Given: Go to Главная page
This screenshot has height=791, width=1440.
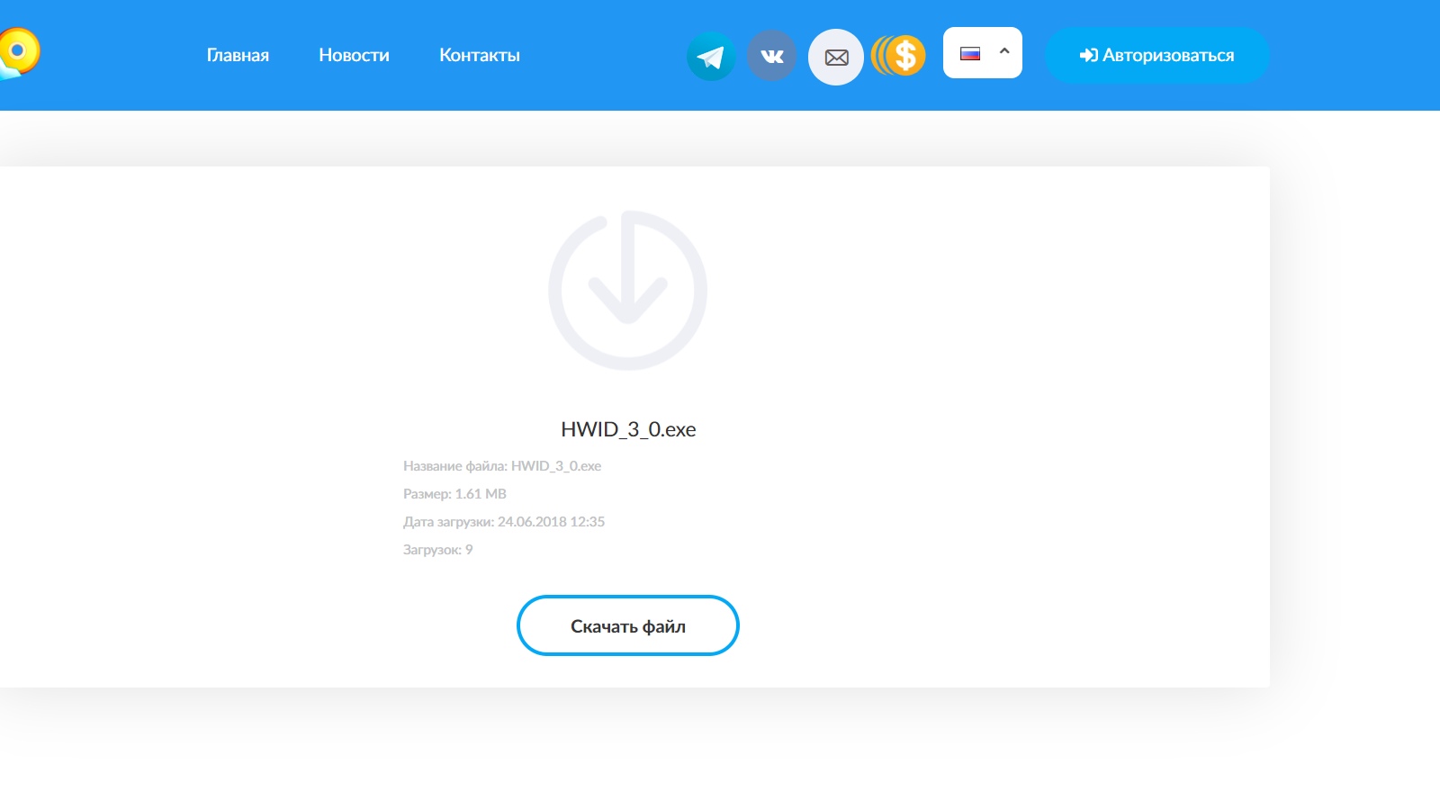Looking at the screenshot, I should [238, 55].
